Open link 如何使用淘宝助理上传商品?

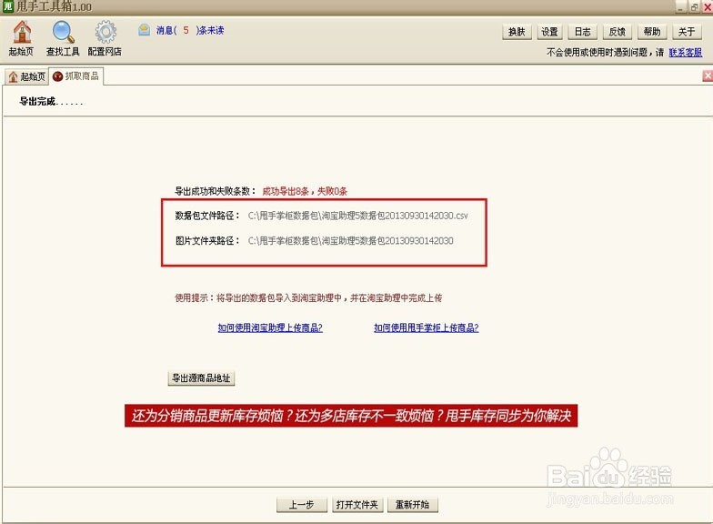(270, 327)
